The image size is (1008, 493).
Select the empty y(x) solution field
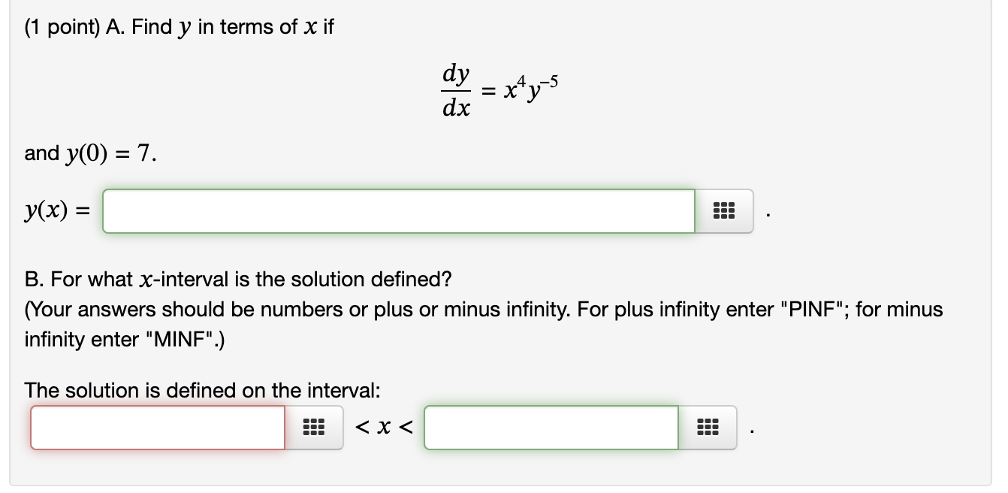[398, 211]
